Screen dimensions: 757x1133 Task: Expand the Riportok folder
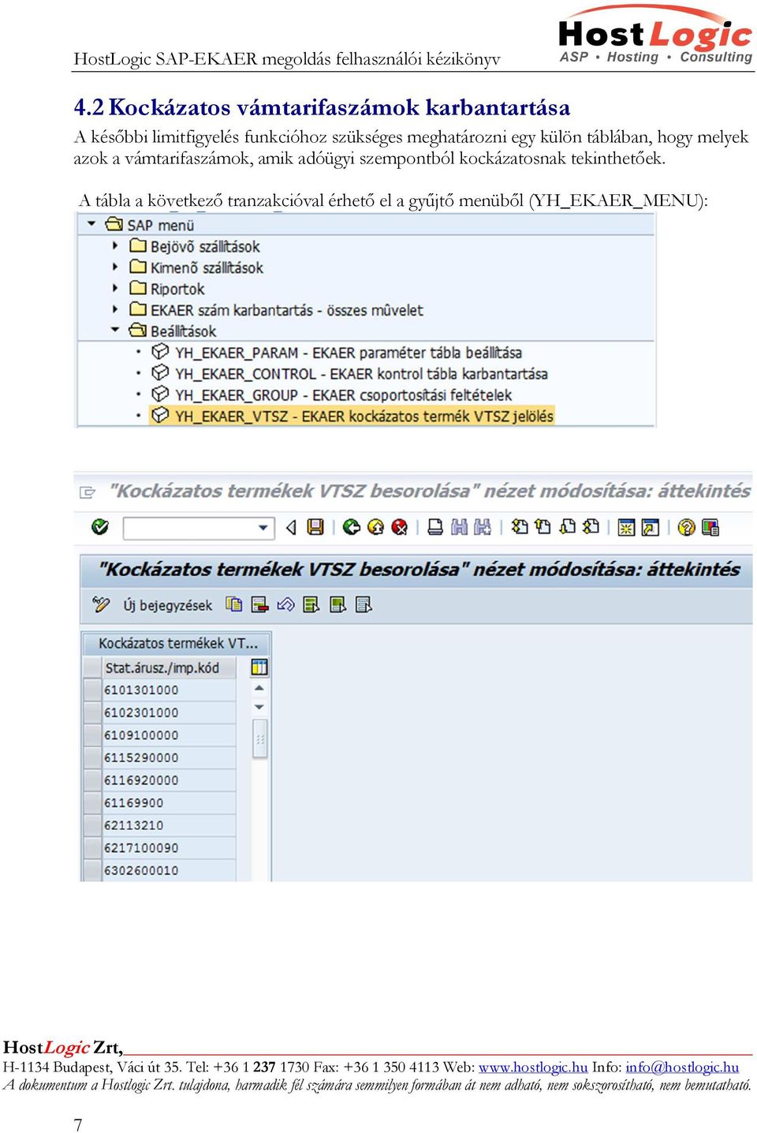tap(115, 288)
